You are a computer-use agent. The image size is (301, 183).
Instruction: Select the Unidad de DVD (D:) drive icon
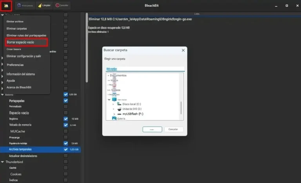tap(119, 109)
